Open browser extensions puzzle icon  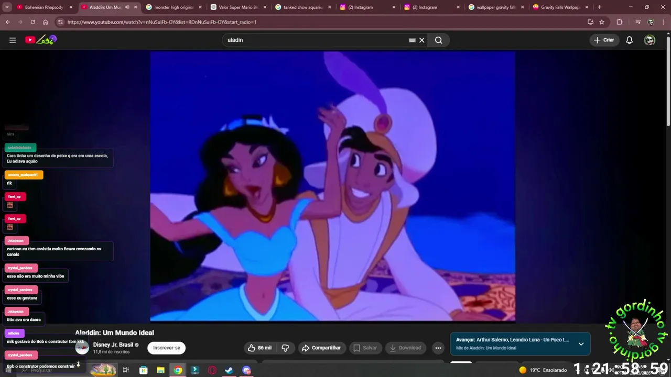pyautogui.click(x=620, y=22)
